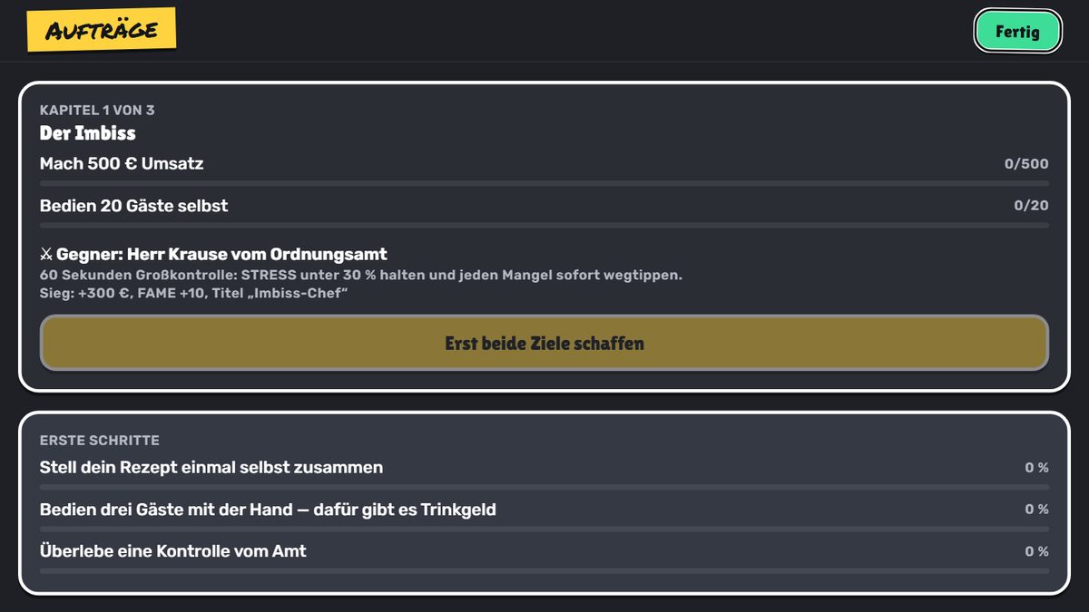The image size is (1089, 612).
Task: Click the 0/500 revenue counter
Action: [1026, 164]
